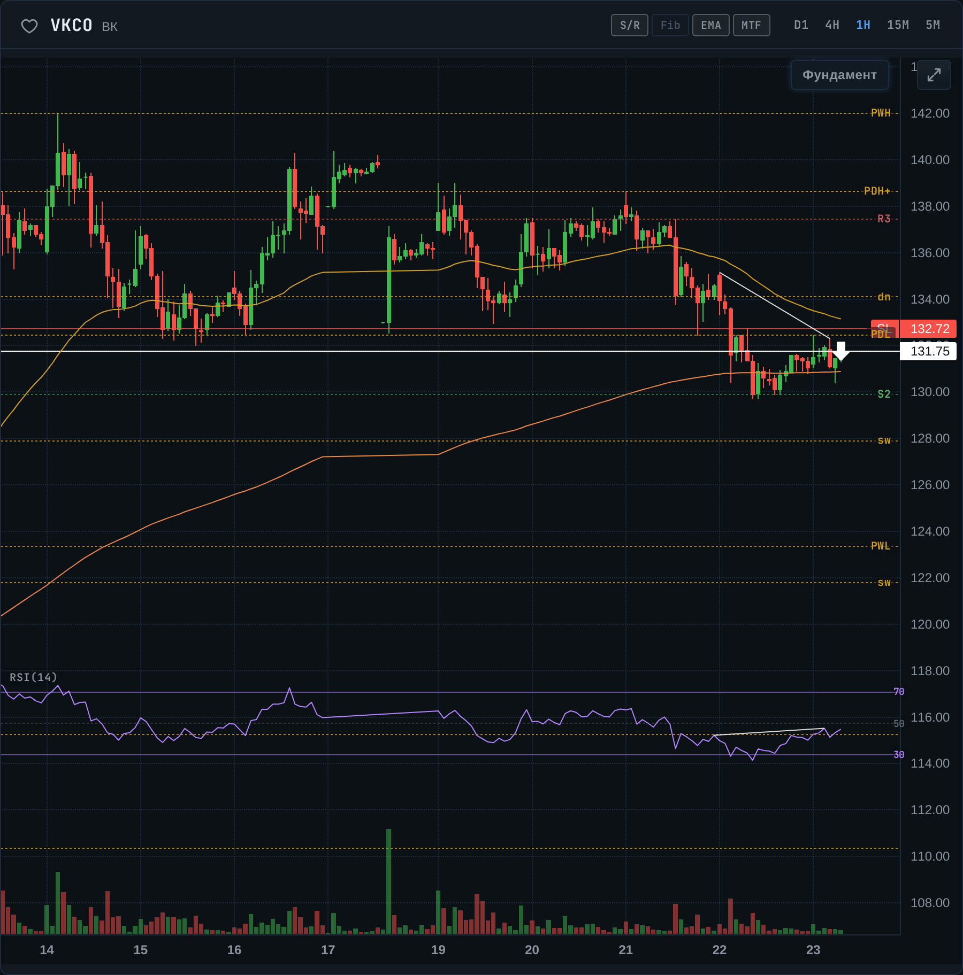Click the S2 support label

pos(884,394)
